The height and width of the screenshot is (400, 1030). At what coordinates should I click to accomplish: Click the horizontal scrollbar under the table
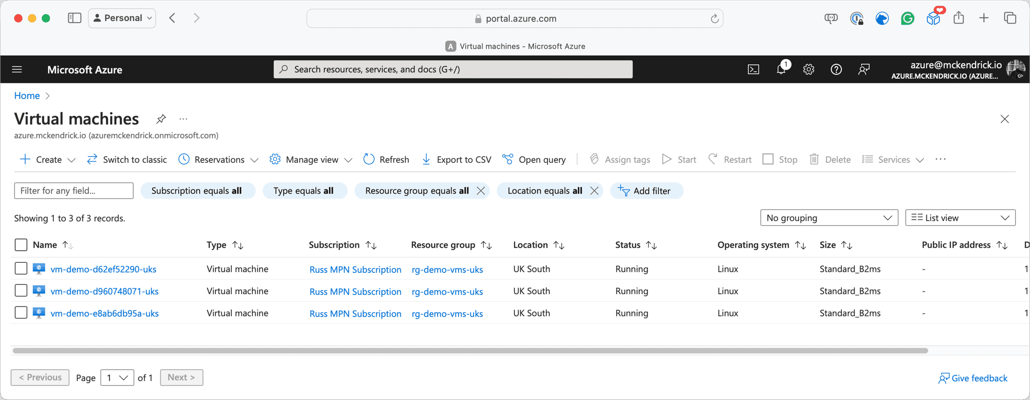pos(470,351)
